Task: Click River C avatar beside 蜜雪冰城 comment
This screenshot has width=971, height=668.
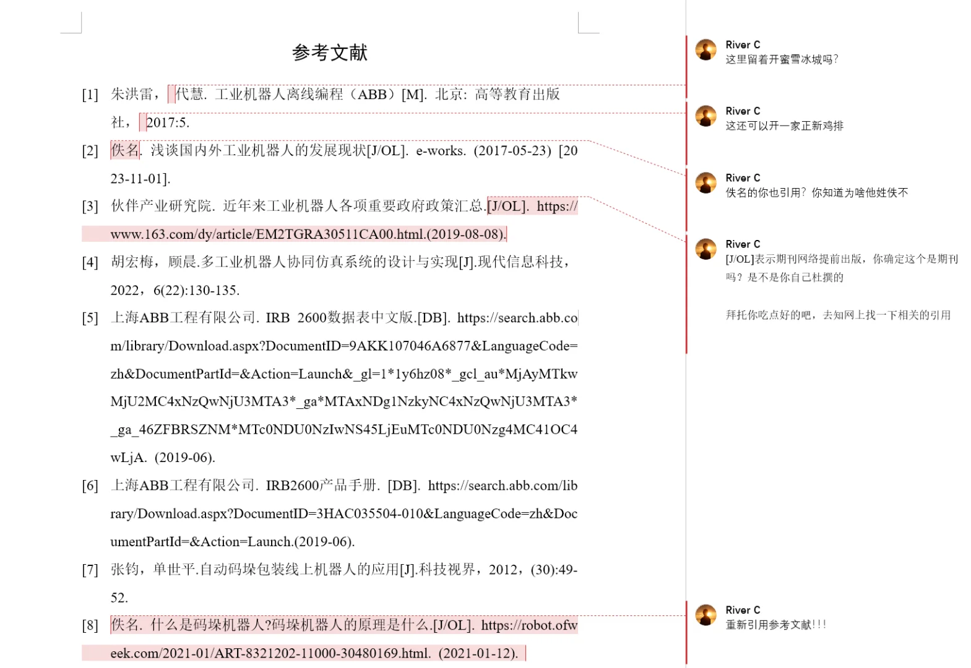Action: click(706, 49)
